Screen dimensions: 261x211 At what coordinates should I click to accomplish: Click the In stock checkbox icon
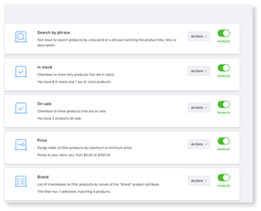pyautogui.click(x=21, y=71)
